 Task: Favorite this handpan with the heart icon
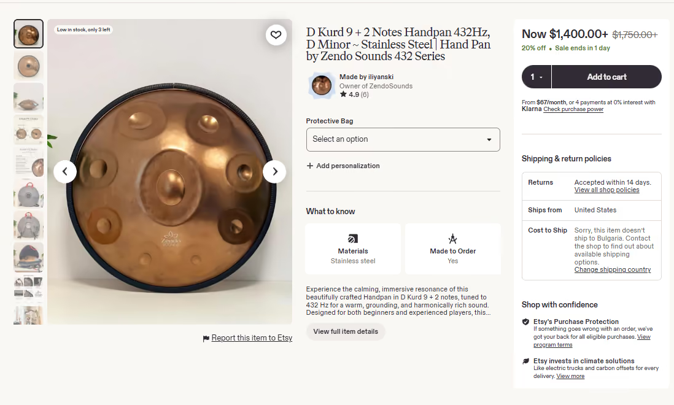tap(276, 35)
